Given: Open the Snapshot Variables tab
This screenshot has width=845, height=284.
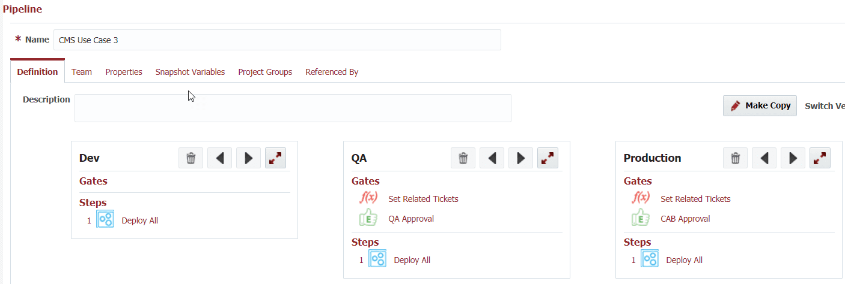Looking at the screenshot, I should coord(190,72).
